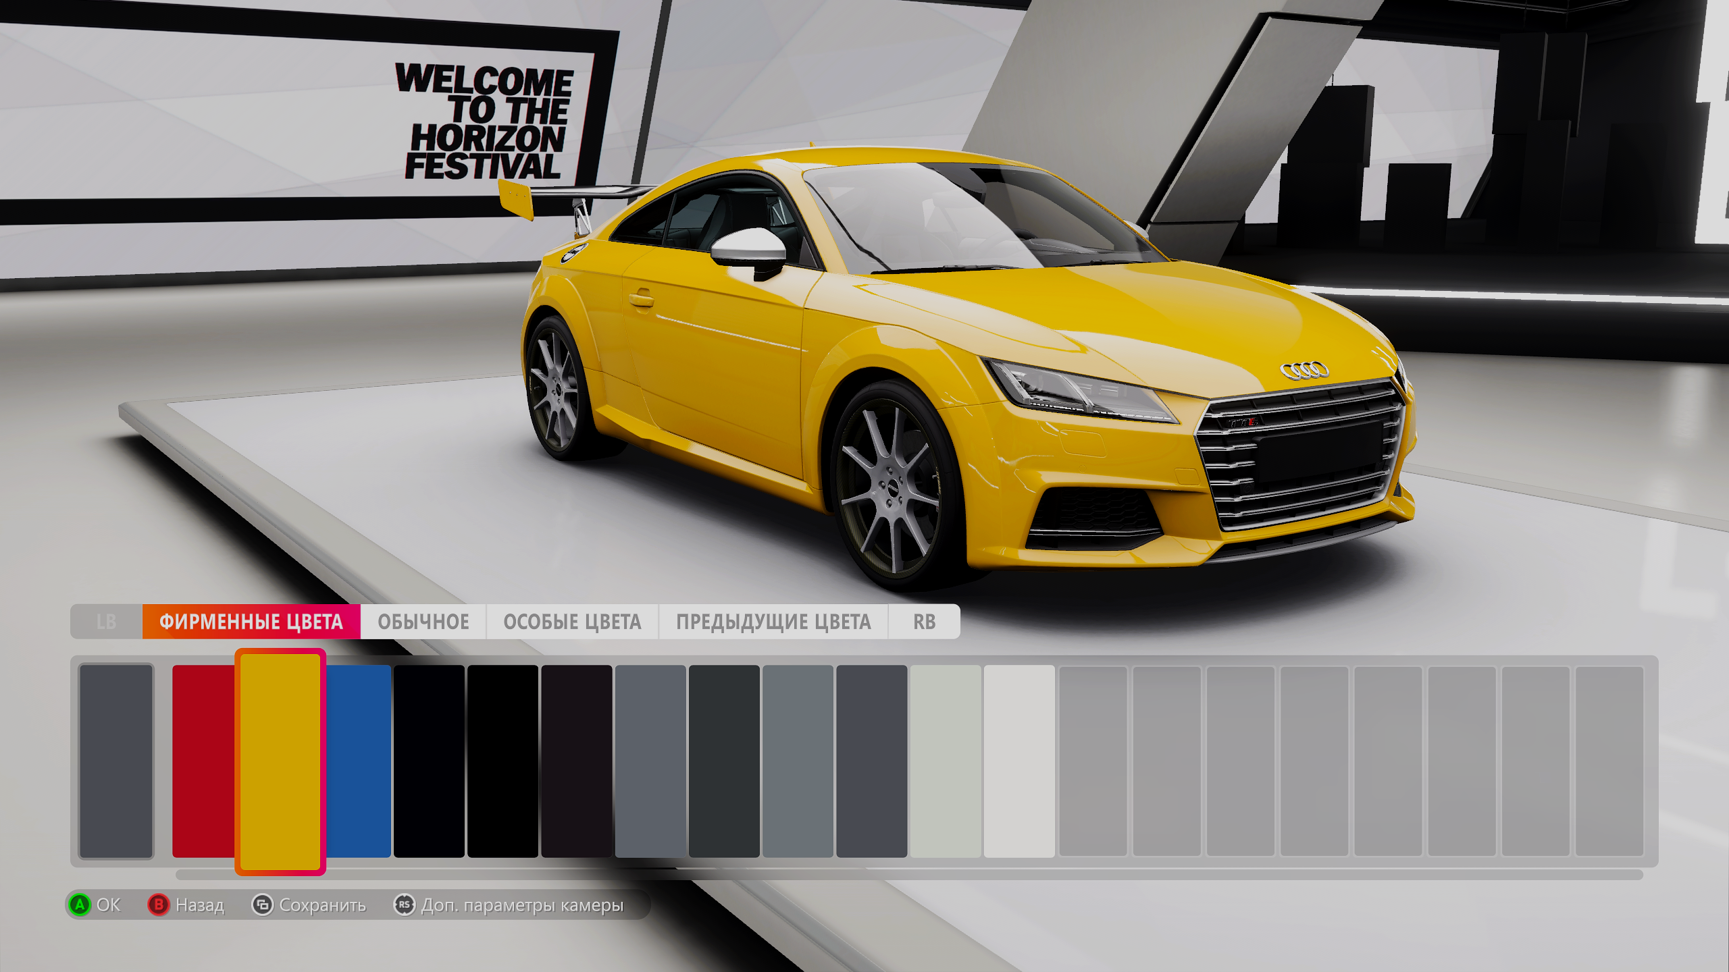Click the green A OK button icon
Screen dimensions: 1729x972
80,905
